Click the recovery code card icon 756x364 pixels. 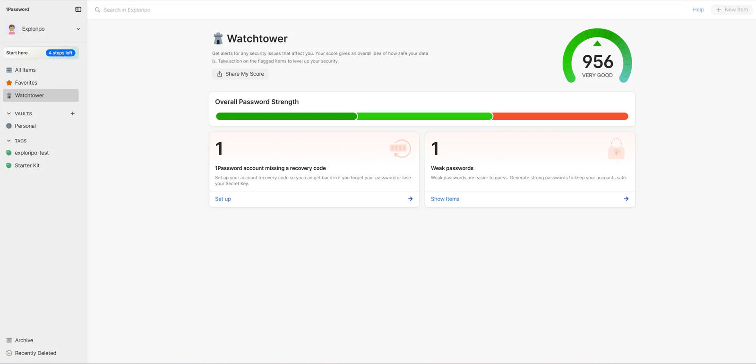400,148
